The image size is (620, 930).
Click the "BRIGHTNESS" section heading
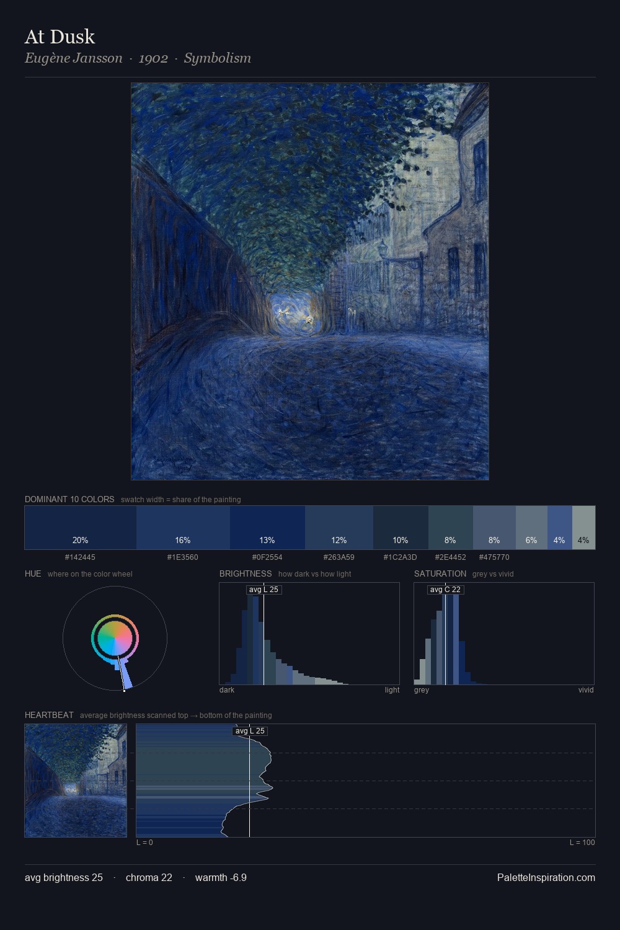[x=246, y=574]
